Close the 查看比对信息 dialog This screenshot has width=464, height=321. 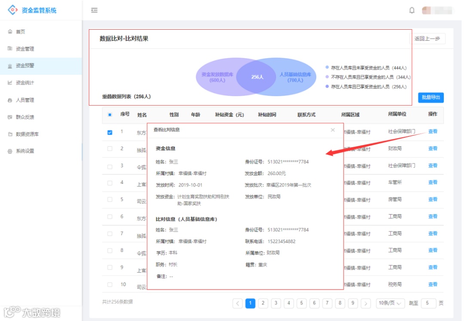click(x=333, y=130)
